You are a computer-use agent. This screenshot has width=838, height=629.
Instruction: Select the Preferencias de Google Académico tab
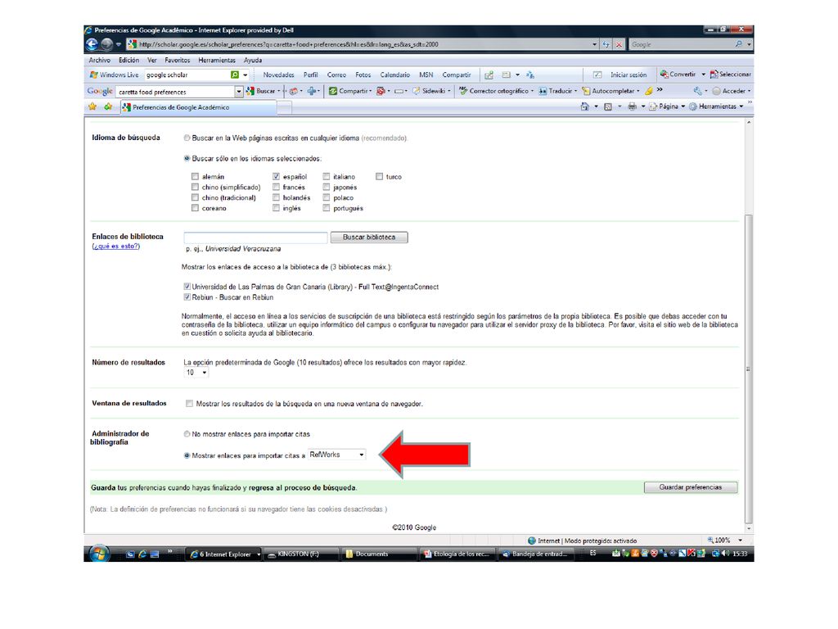coord(198,107)
